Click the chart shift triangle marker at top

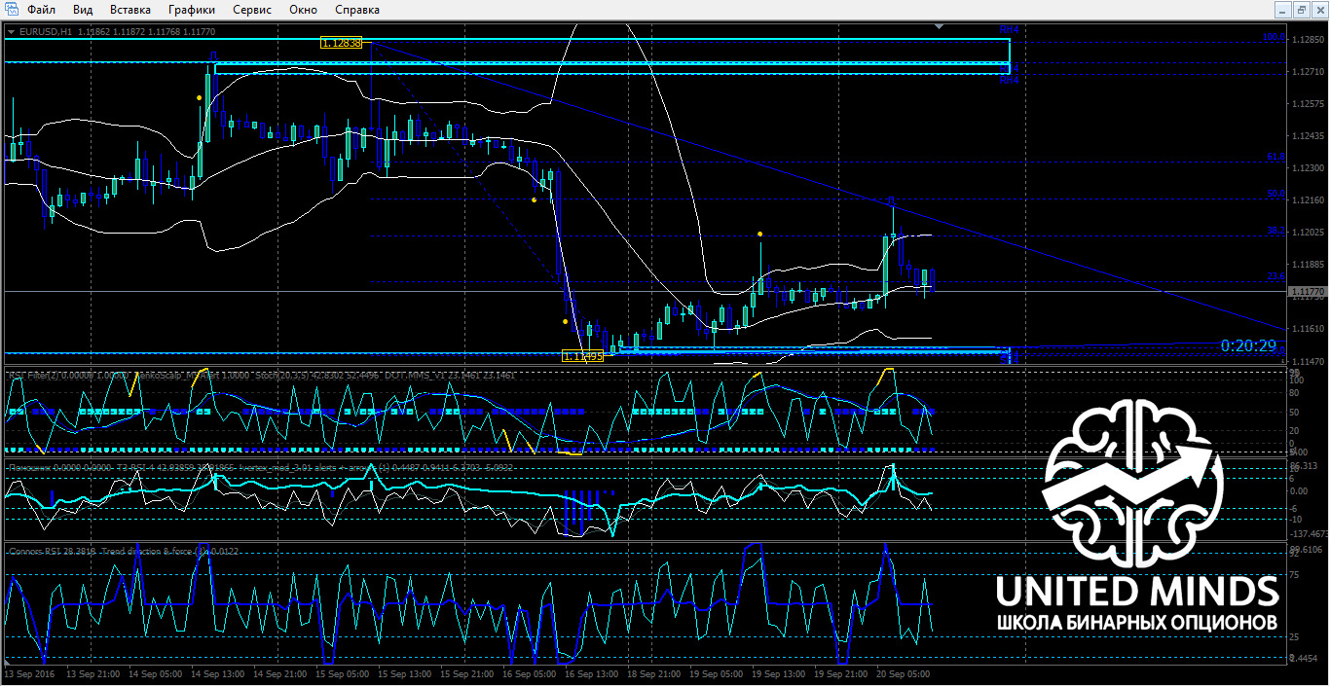coord(939,26)
